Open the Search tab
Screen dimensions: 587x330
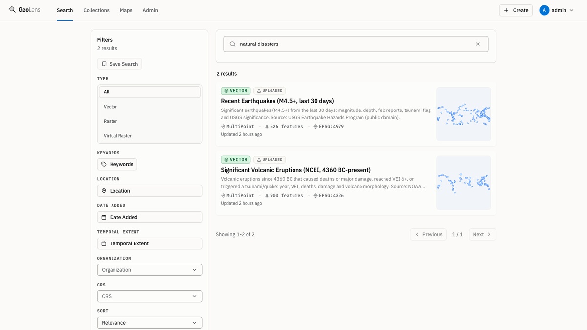pyautogui.click(x=65, y=10)
